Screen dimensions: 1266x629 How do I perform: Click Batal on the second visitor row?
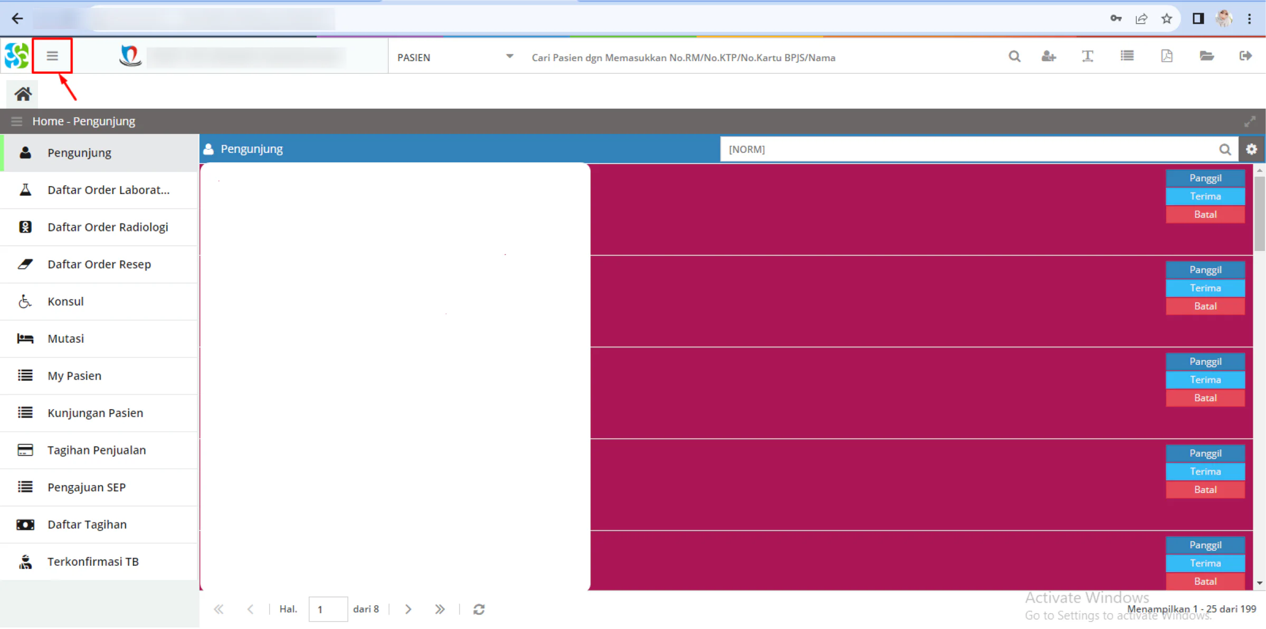coord(1205,306)
